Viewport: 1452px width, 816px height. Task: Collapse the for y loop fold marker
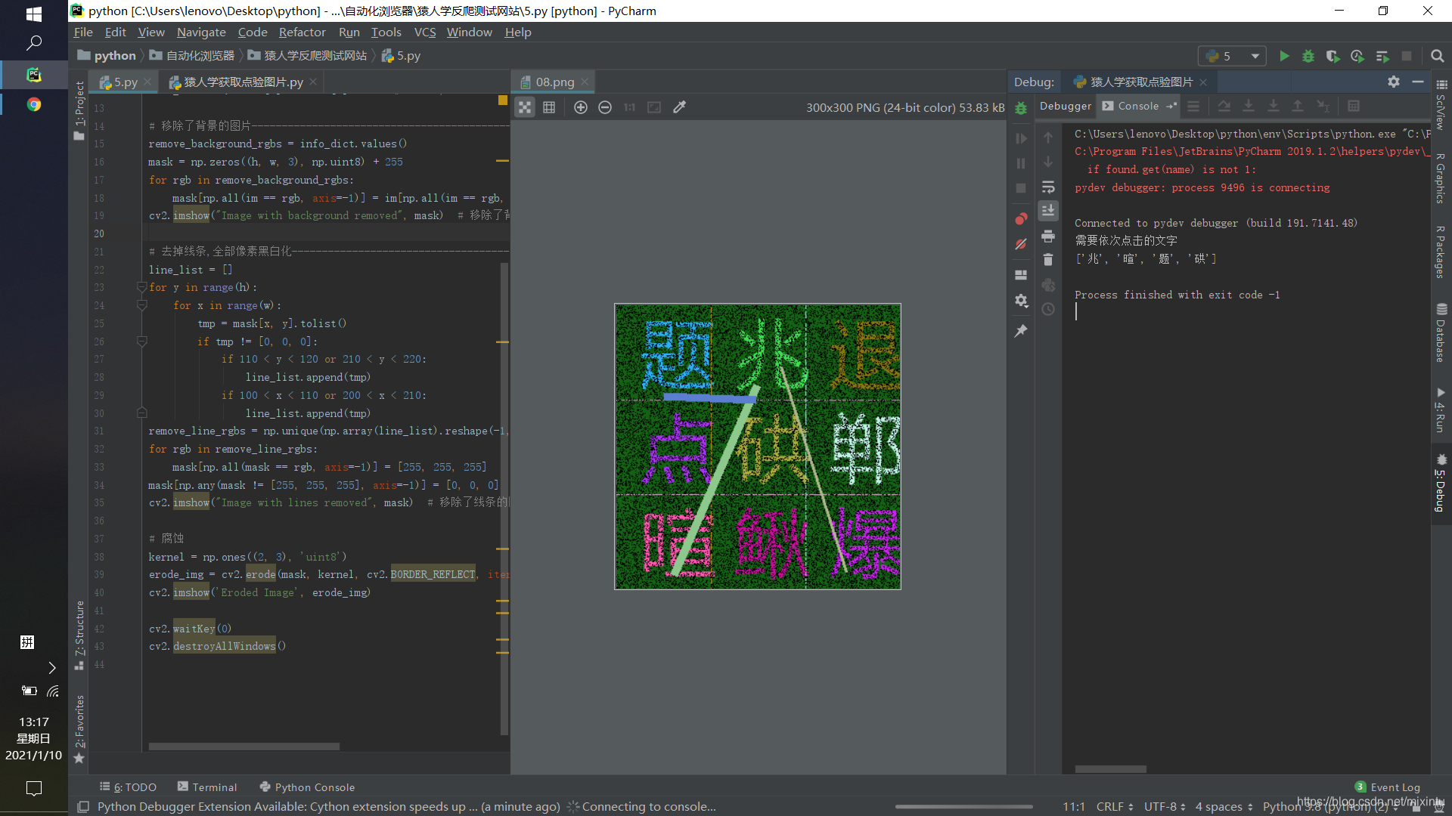tap(141, 287)
